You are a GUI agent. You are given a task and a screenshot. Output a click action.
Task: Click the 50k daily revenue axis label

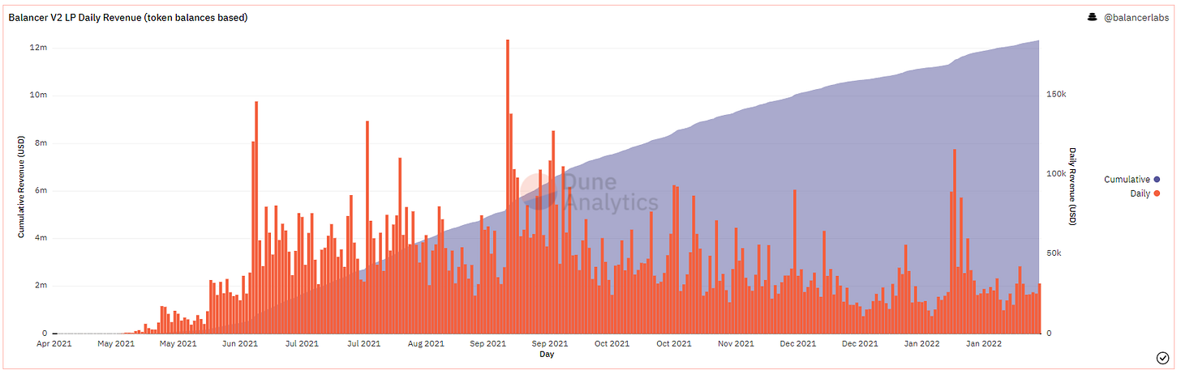1052,253
